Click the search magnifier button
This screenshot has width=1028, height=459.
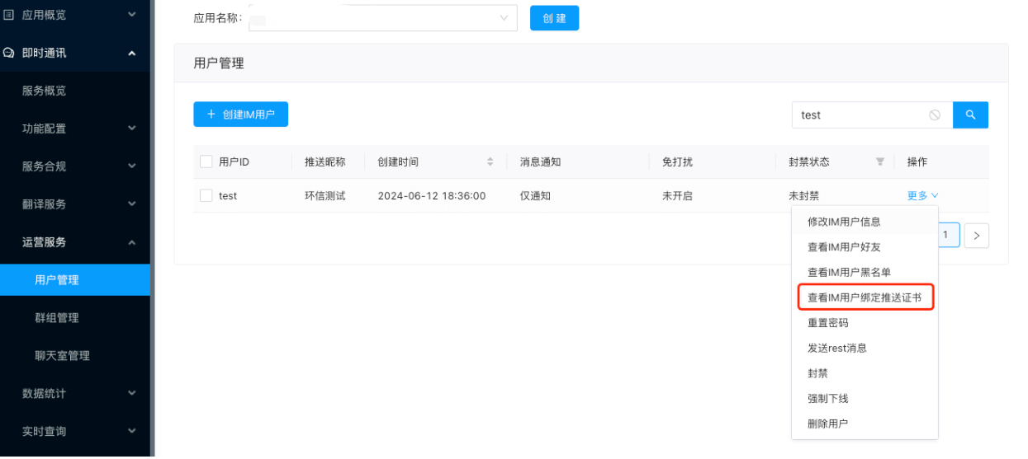[970, 115]
